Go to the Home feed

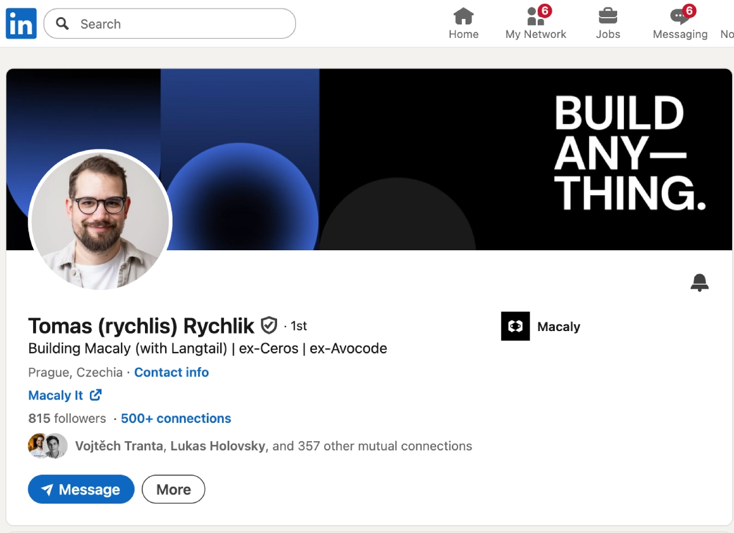point(463,24)
